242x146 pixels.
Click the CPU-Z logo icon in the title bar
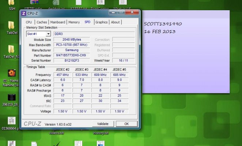23,14
